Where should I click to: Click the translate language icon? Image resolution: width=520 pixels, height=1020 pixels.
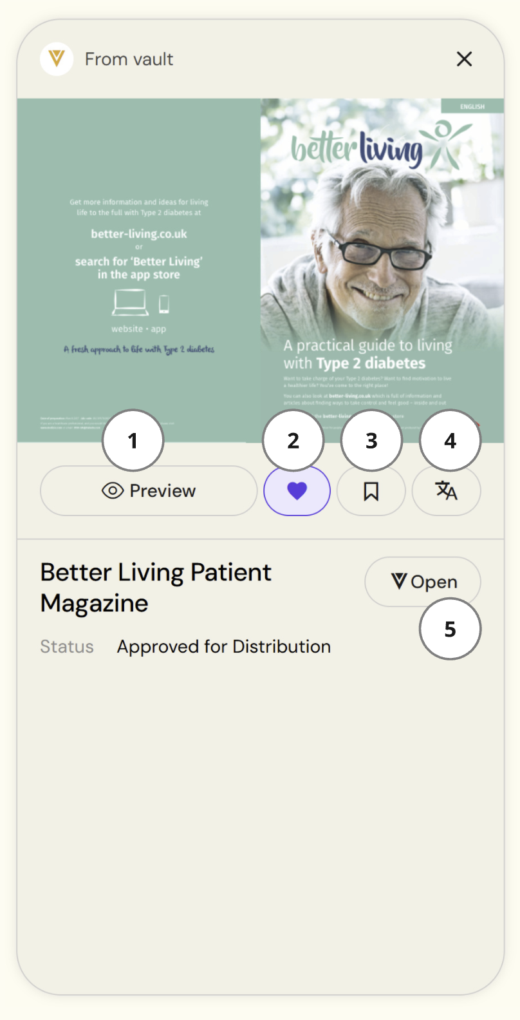point(446,491)
